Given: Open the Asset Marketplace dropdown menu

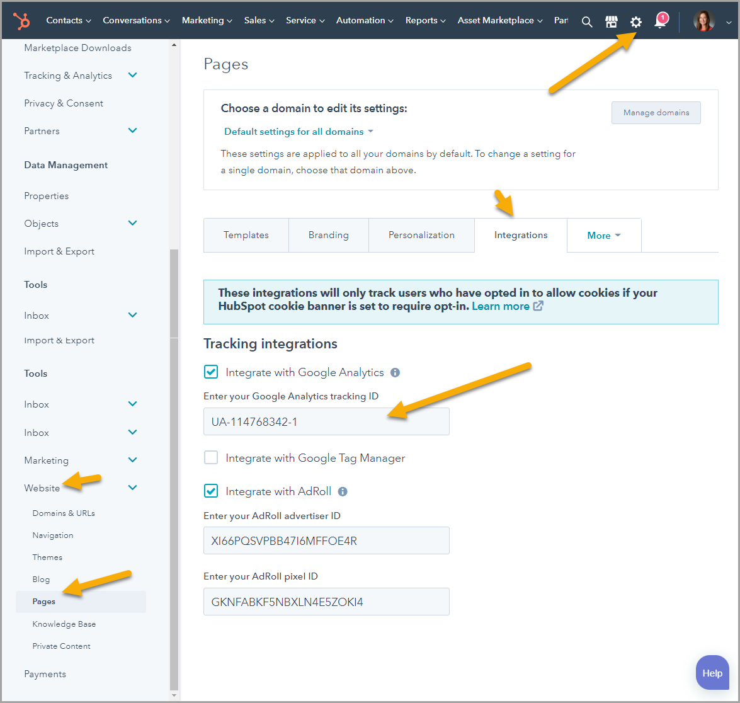Looking at the screenshot, I should [500, 20].
